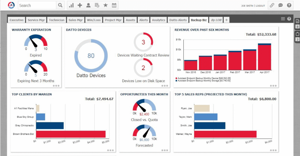
Task: Open the dashboards bar chart icon
Action: [x=71, y=5]
